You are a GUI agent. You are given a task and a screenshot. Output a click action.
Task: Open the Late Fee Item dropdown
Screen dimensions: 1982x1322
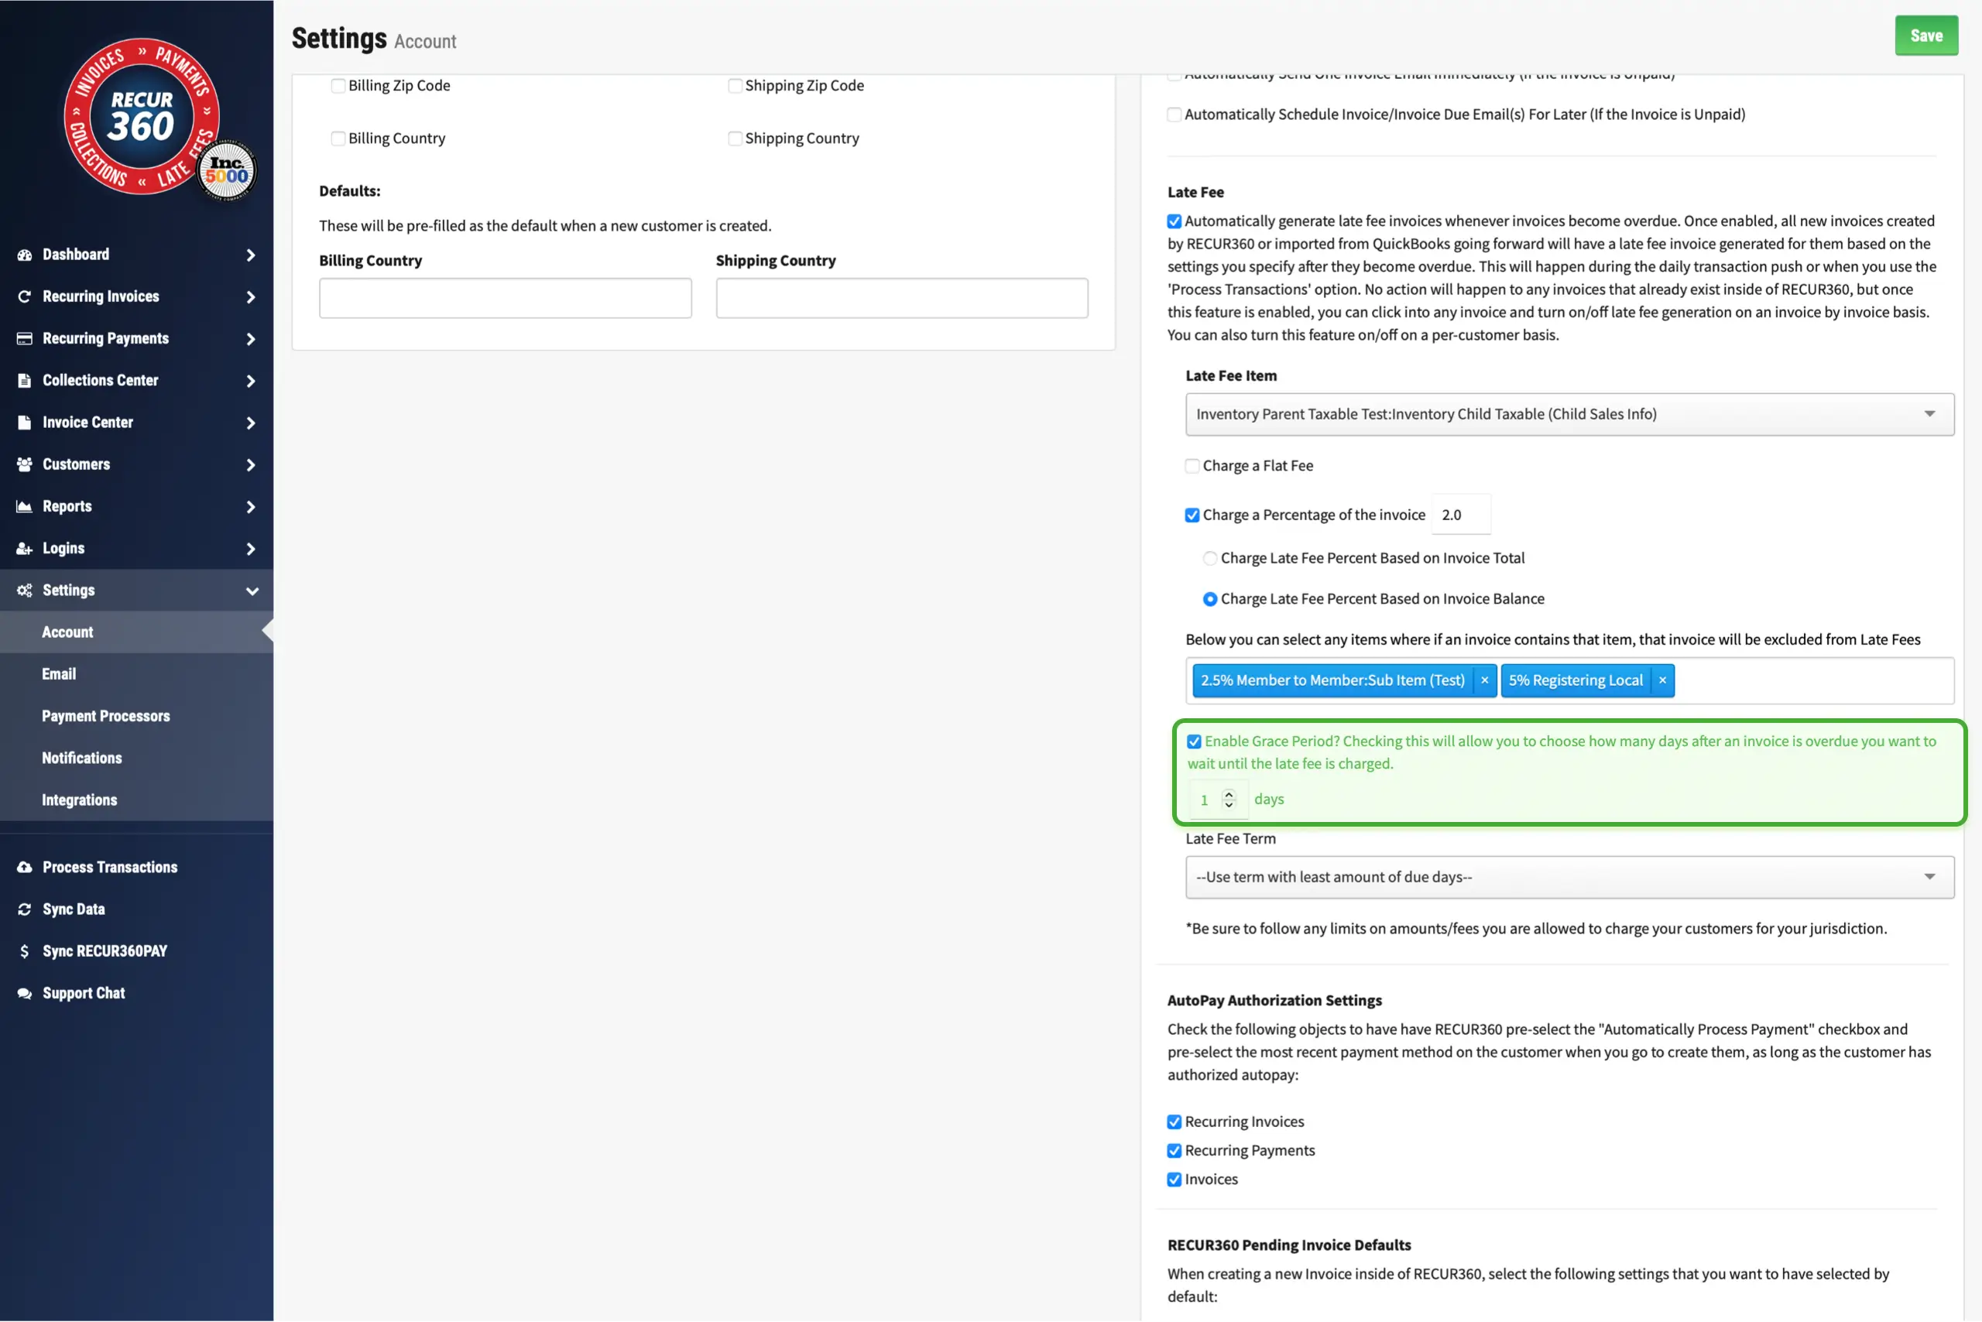(x=1569, y=414)
